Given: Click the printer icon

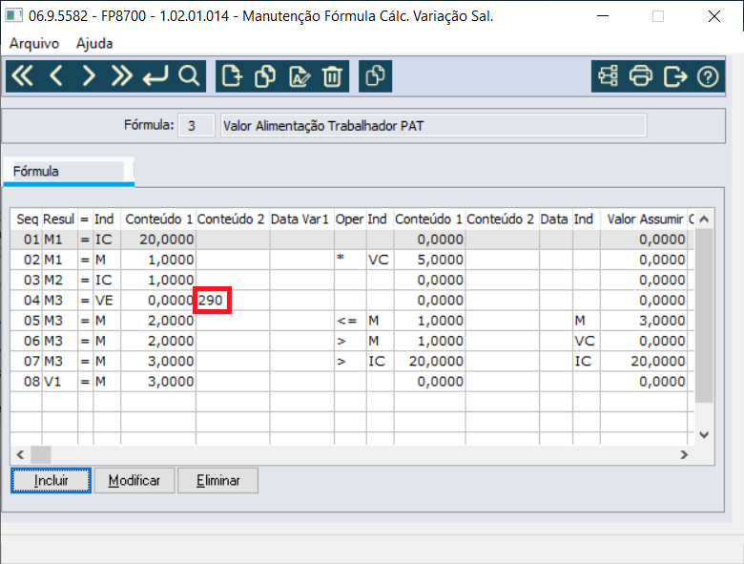Looking at the screenshot, I should (641, 76).
